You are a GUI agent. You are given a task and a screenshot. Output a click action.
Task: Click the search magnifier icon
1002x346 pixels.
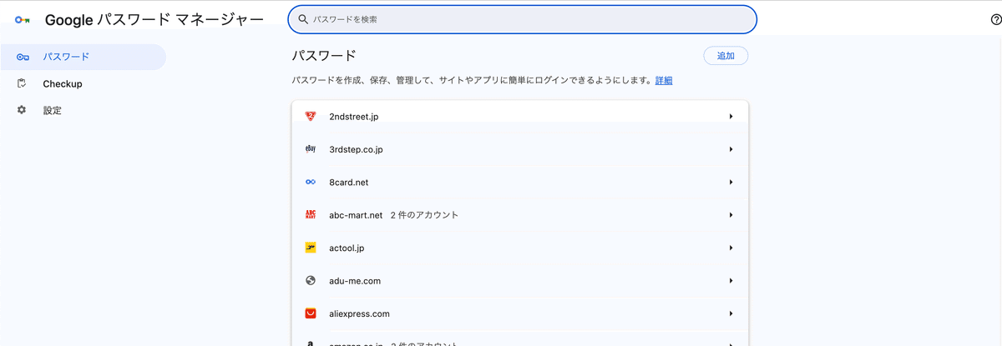tap(303, 19)
